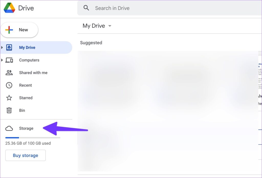262x178 pixels.
Task: Open the Suggested section heading
Action: point(91,43)
